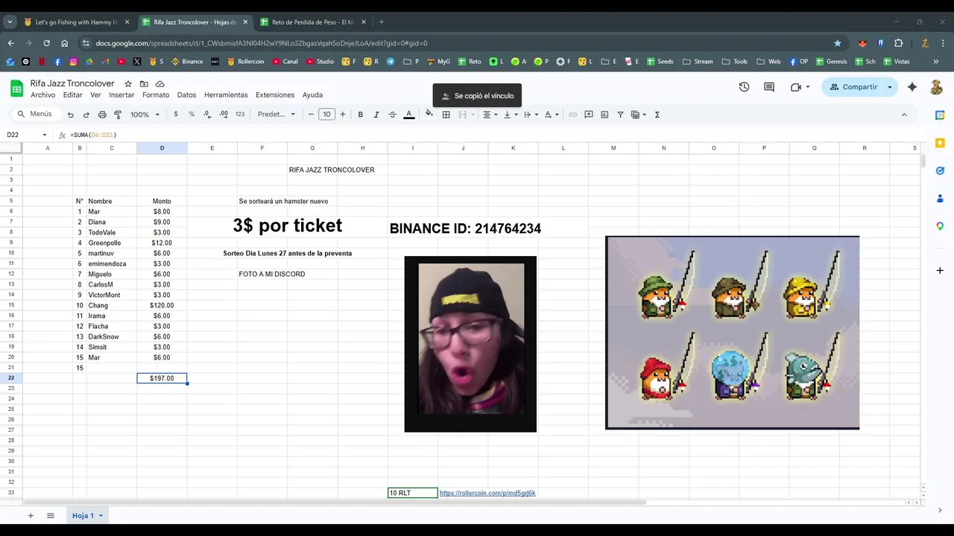Check cloud document status icon

click(x=159, y=84)
